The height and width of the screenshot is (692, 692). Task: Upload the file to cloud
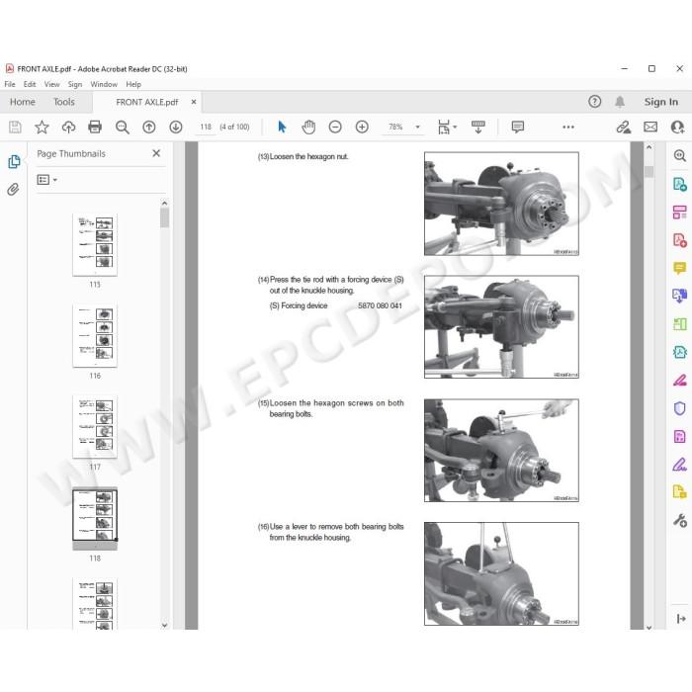pyautogui.click(x=68, y=128)
